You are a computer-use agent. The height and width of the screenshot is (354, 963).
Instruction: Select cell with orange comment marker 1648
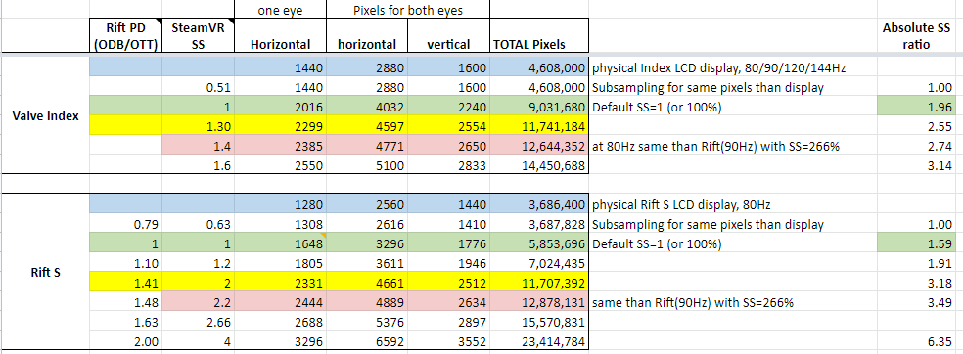coord(281,243)
